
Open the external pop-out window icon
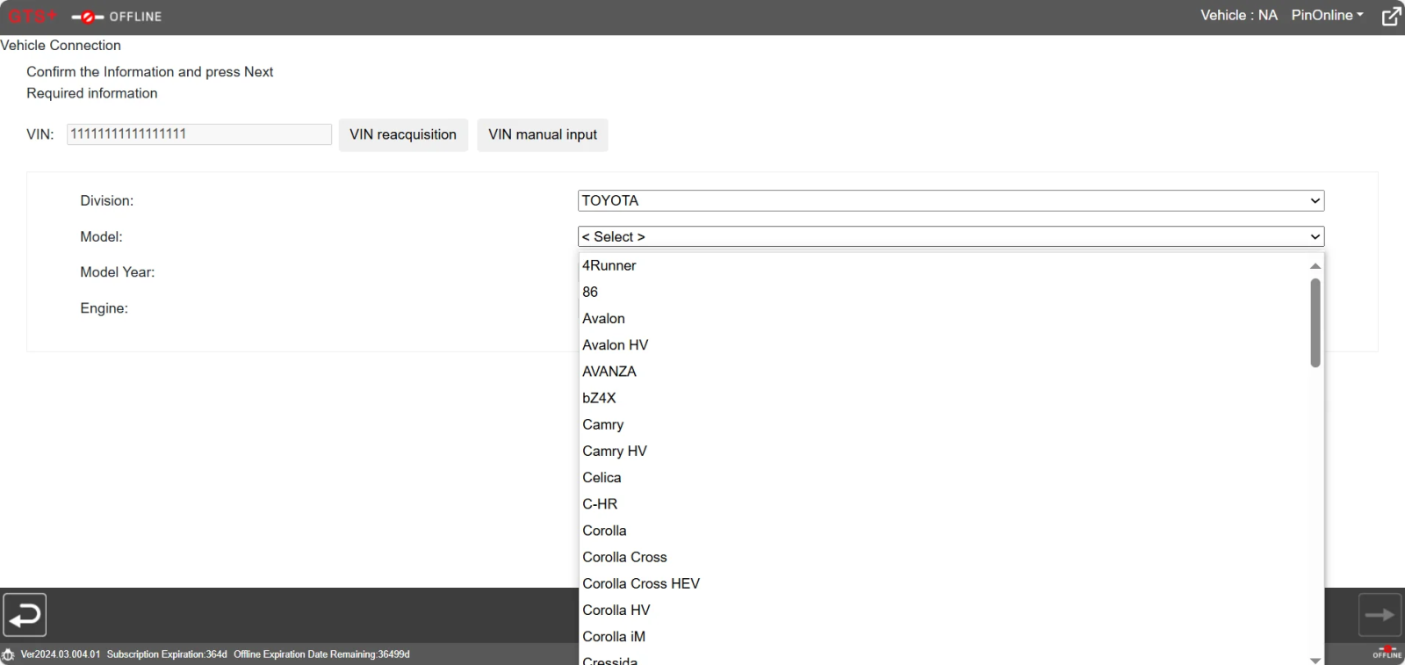click(1391, 17)
